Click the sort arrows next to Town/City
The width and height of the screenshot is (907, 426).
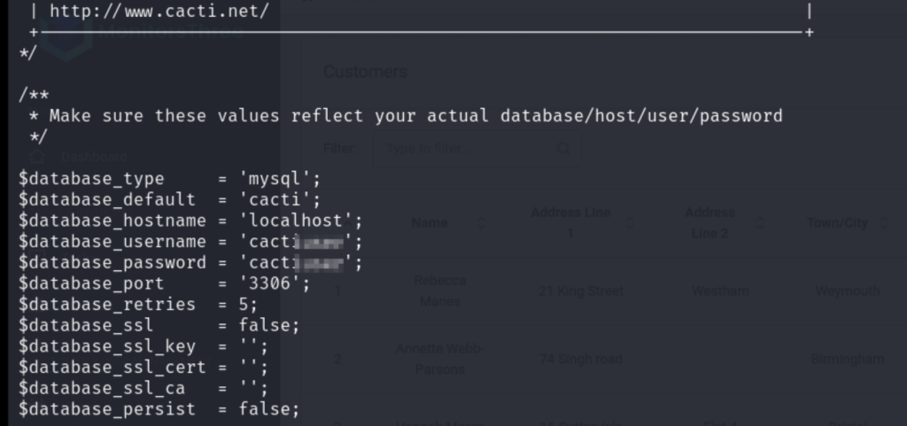(883, 222)
